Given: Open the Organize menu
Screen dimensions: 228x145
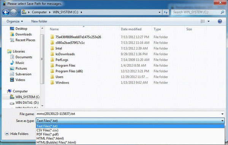Looking at the screenshot, I should tap(15, 21).
